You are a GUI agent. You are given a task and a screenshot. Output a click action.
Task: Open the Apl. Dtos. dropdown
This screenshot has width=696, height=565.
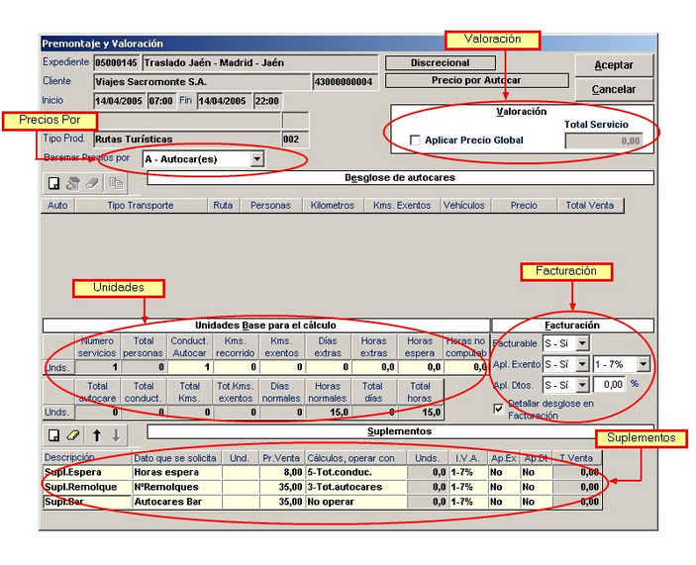click(583, 385)
